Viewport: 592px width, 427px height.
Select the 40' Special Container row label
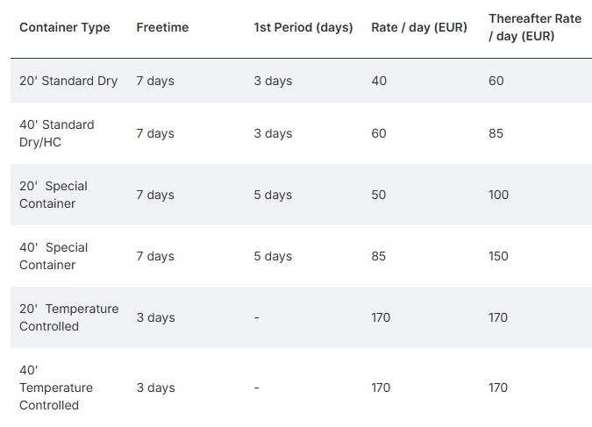coord(53,256)
